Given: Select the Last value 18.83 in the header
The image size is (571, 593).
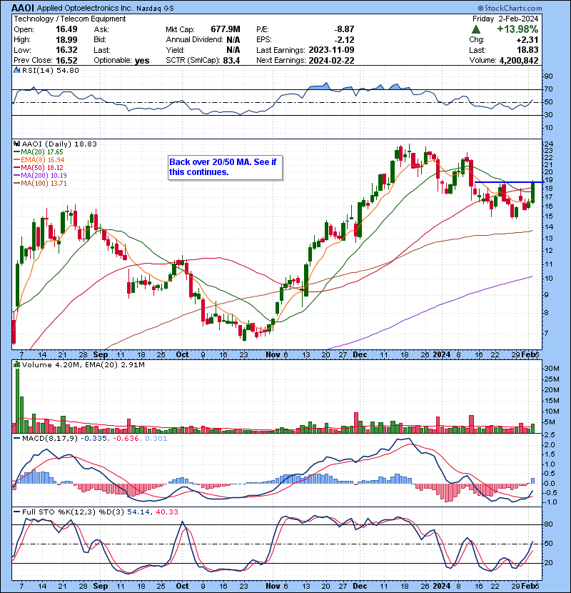Looking at the screenshot, I should [528, 50].
